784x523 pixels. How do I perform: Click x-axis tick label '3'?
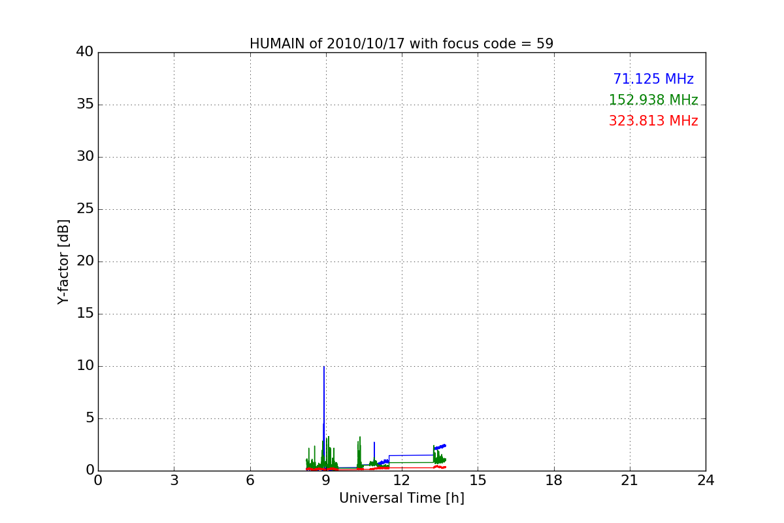[x=174, y=481]
